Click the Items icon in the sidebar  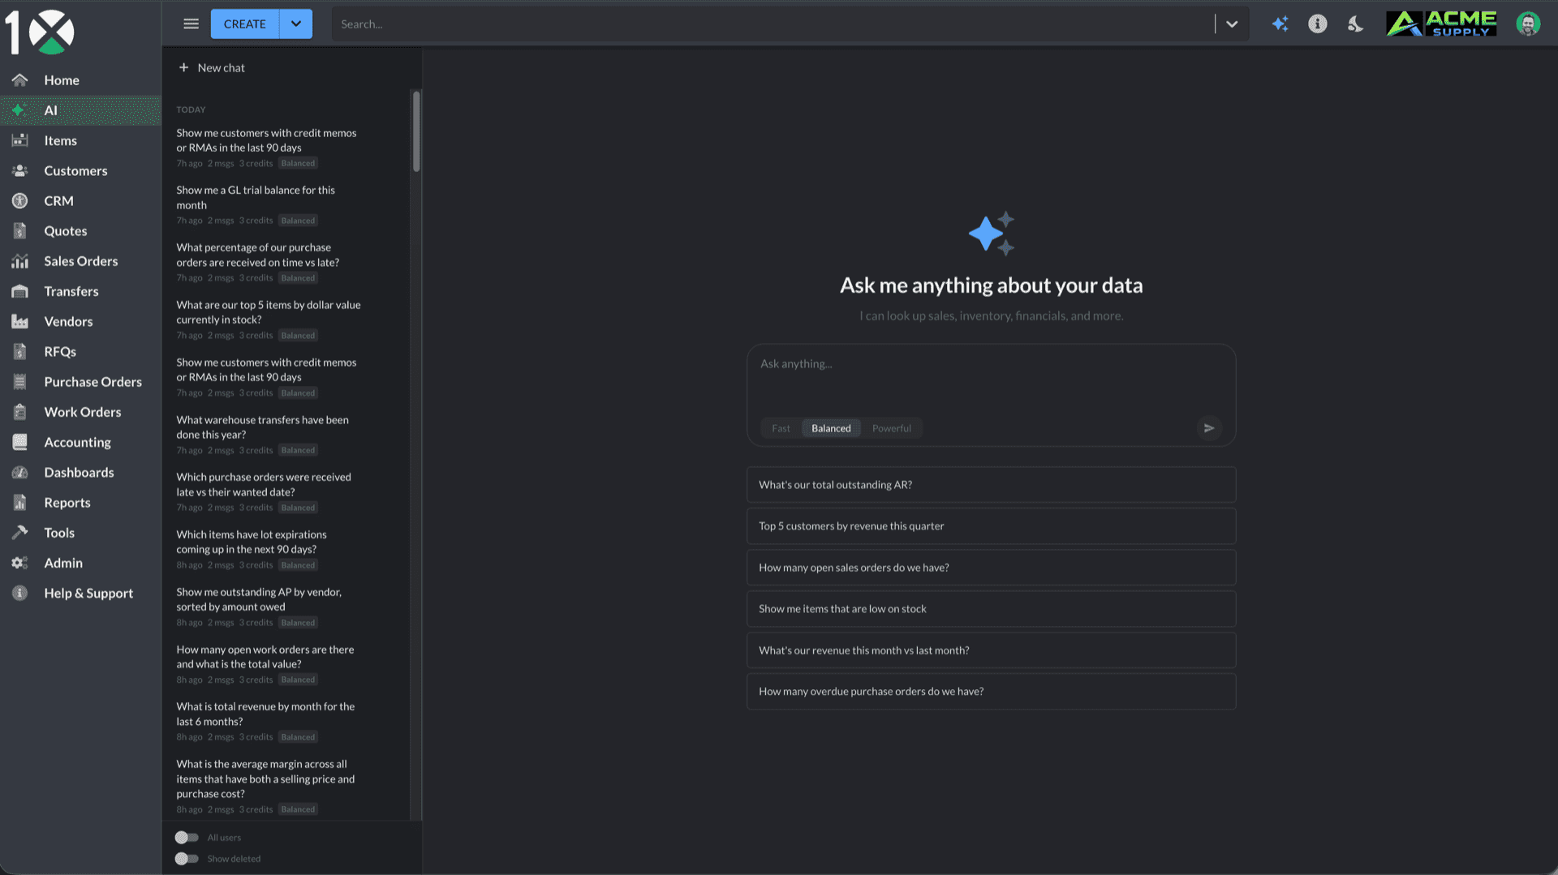pos(19,140)
